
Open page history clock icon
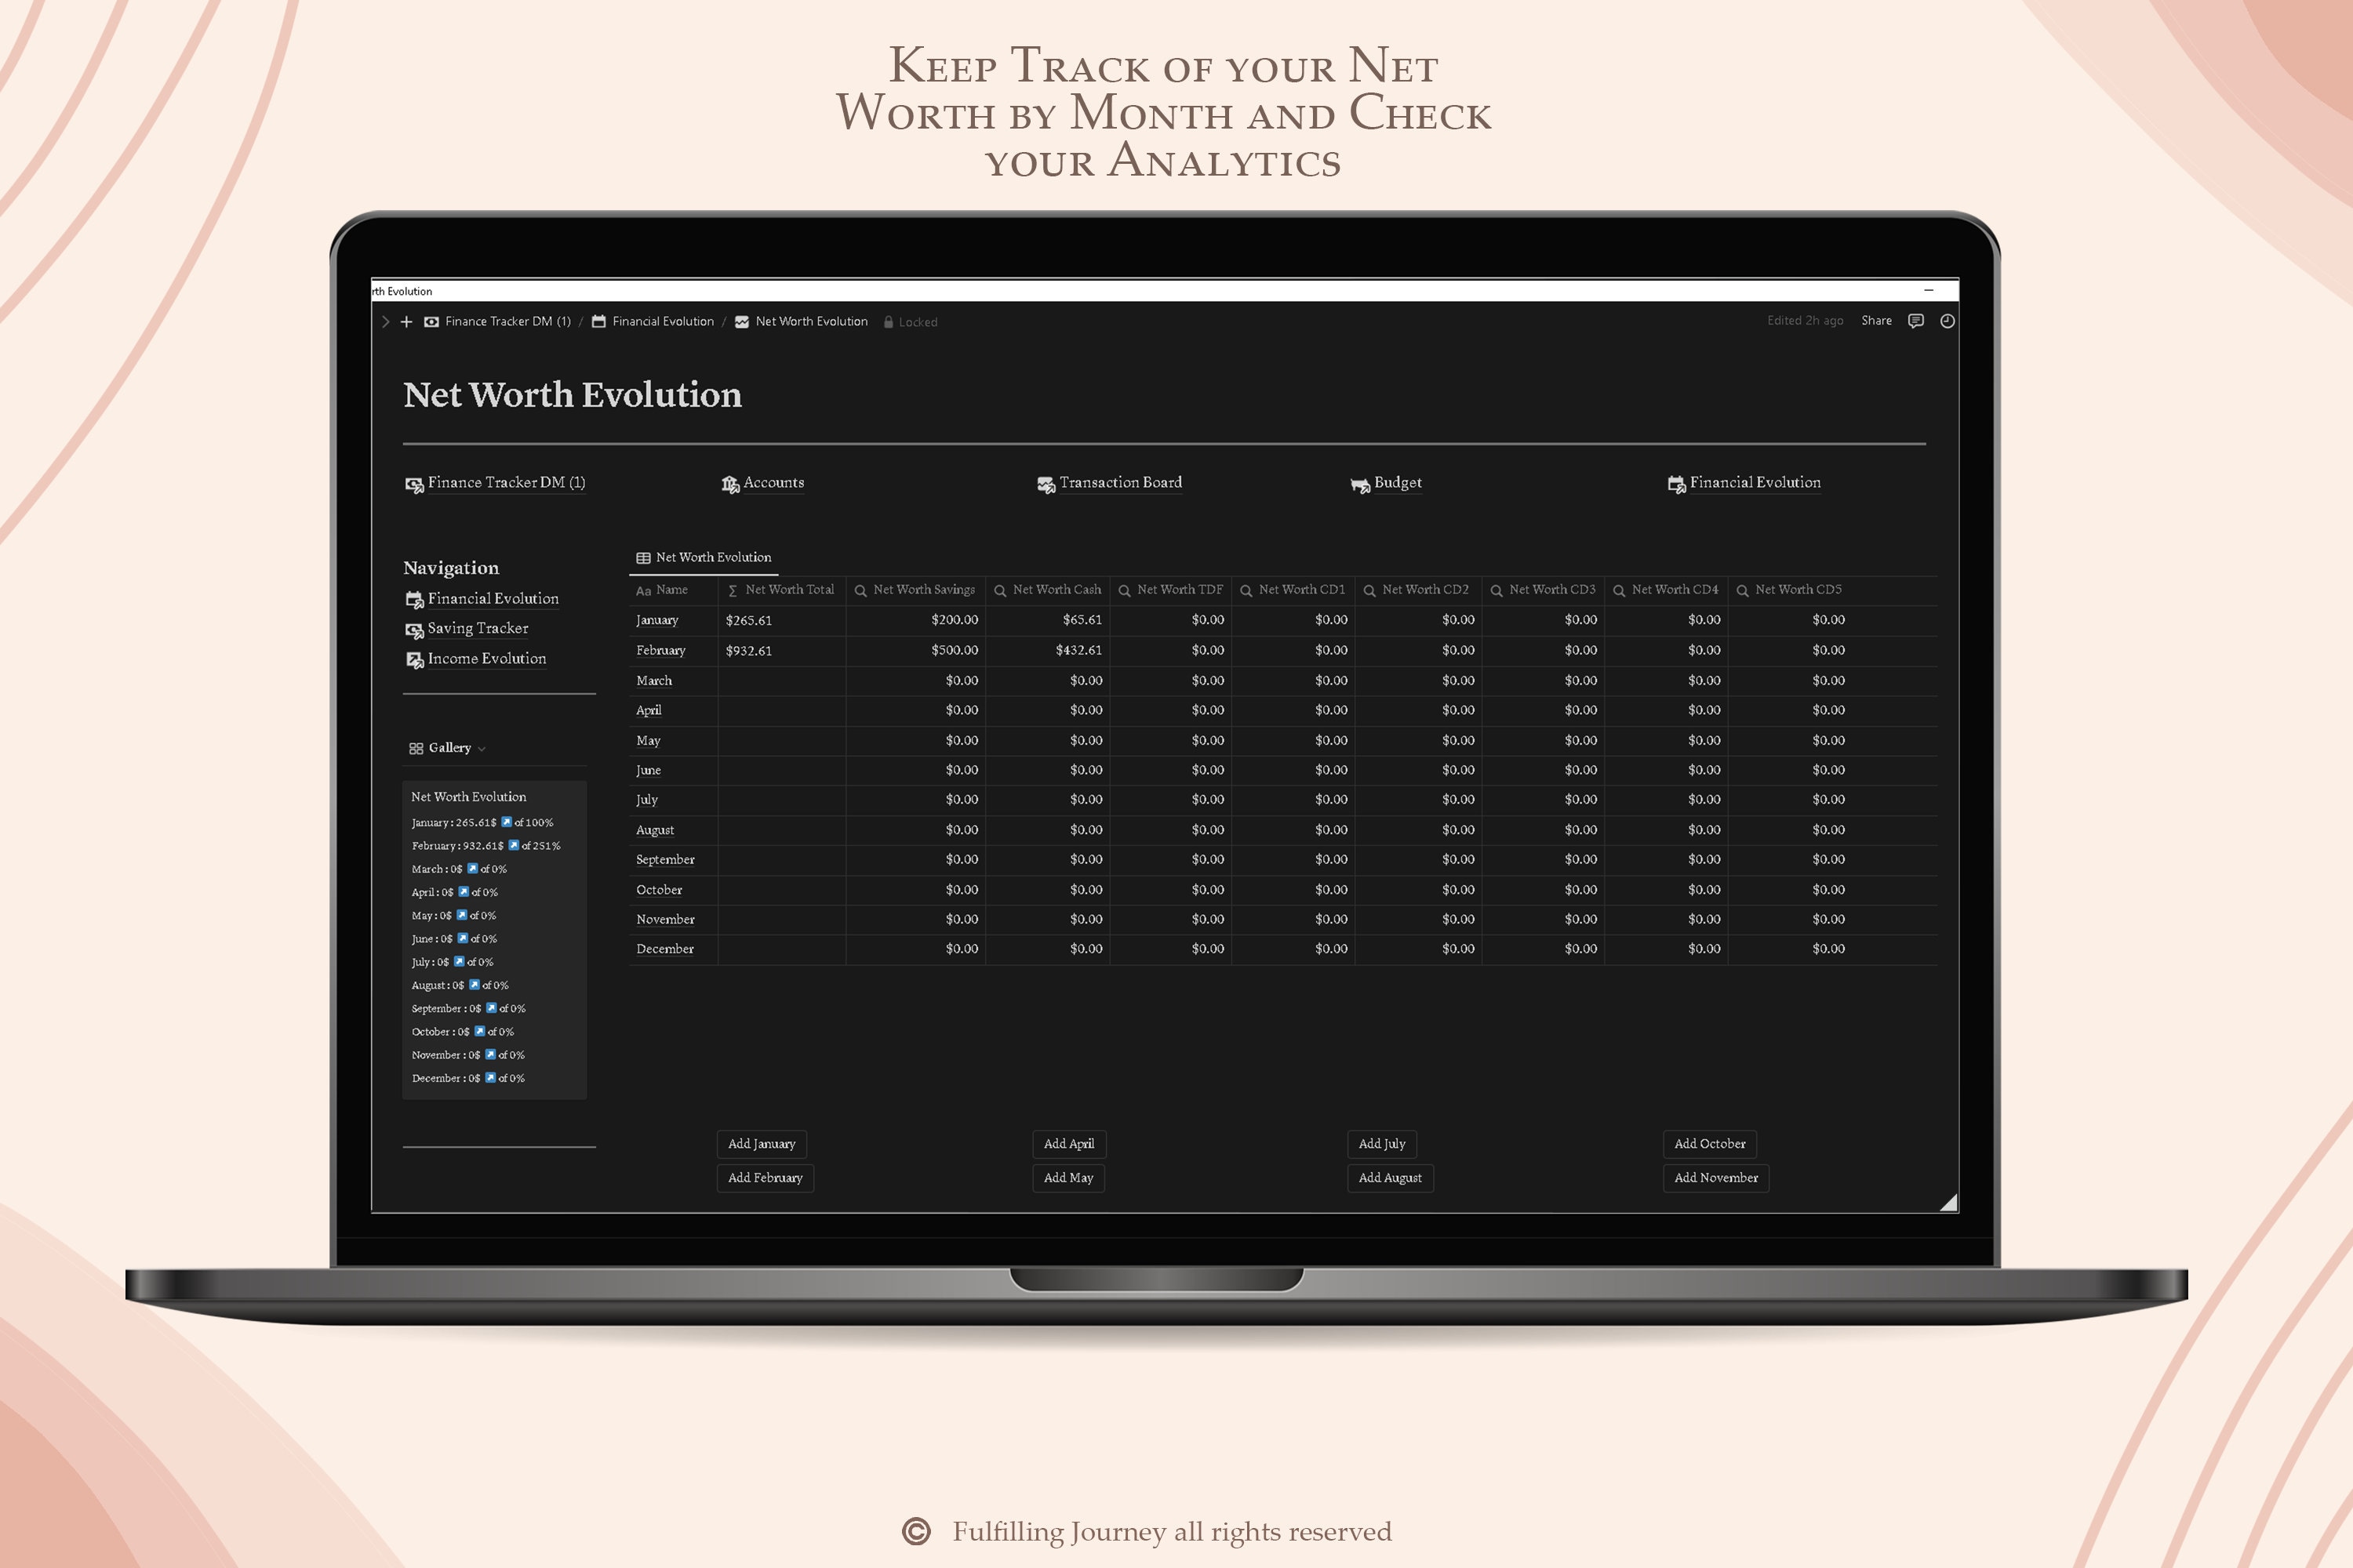tap(1947, 321)
